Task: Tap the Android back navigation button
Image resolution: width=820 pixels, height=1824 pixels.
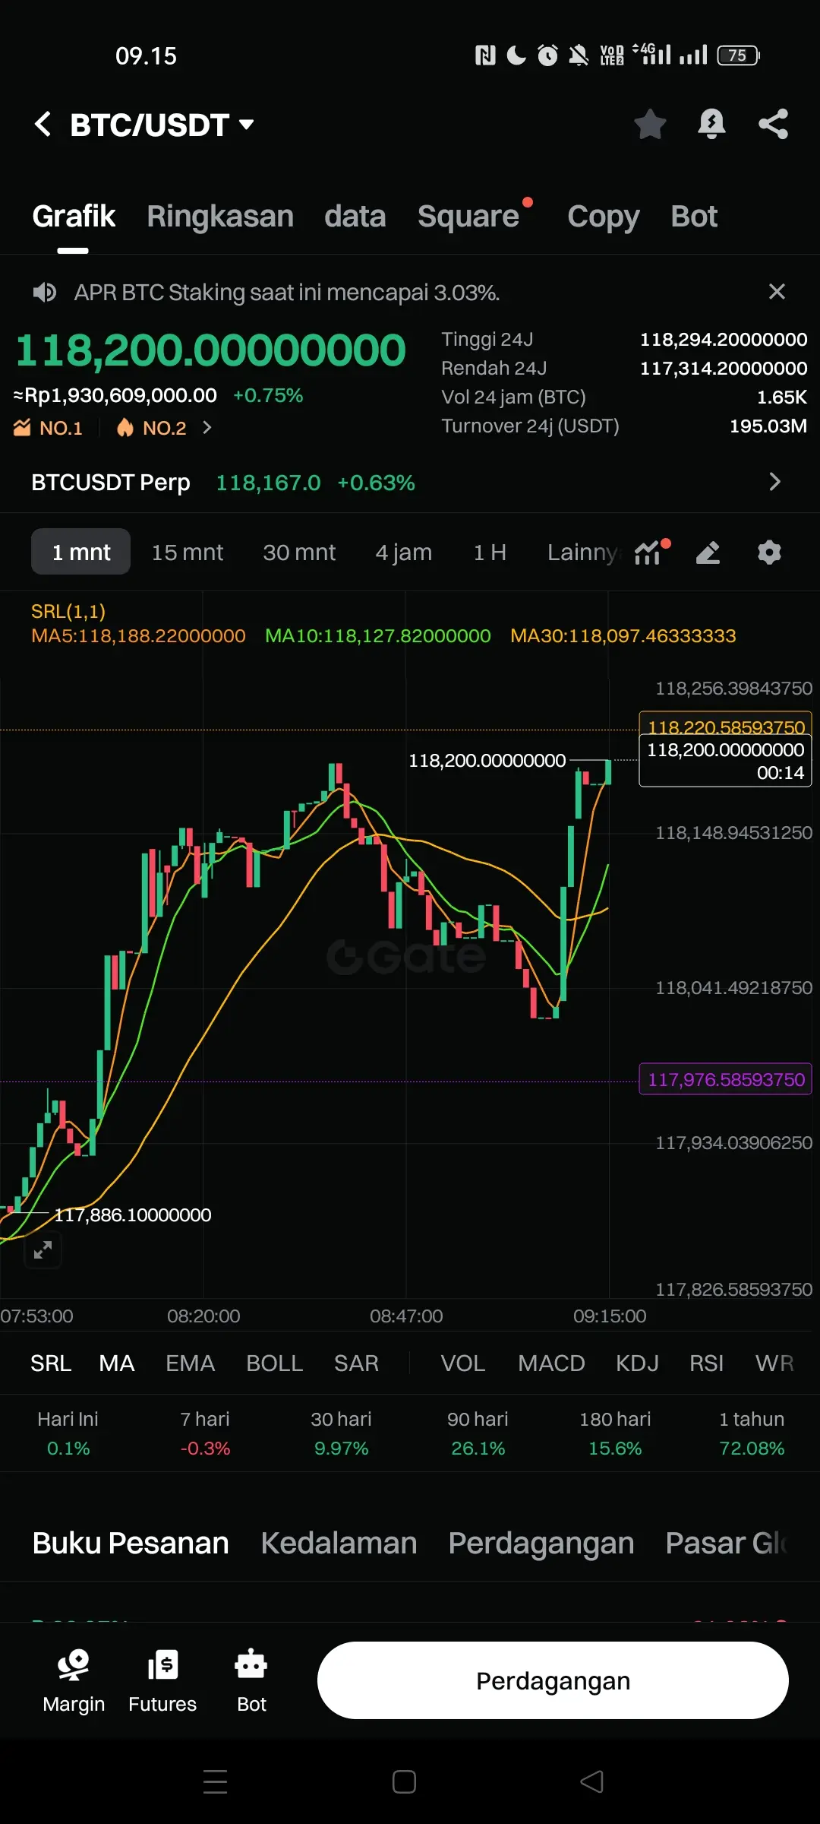Action: (x=591, y=1781)
